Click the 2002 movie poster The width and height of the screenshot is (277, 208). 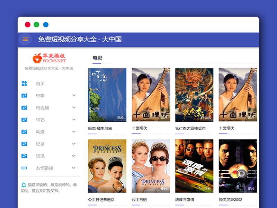(x=238, y=166)
